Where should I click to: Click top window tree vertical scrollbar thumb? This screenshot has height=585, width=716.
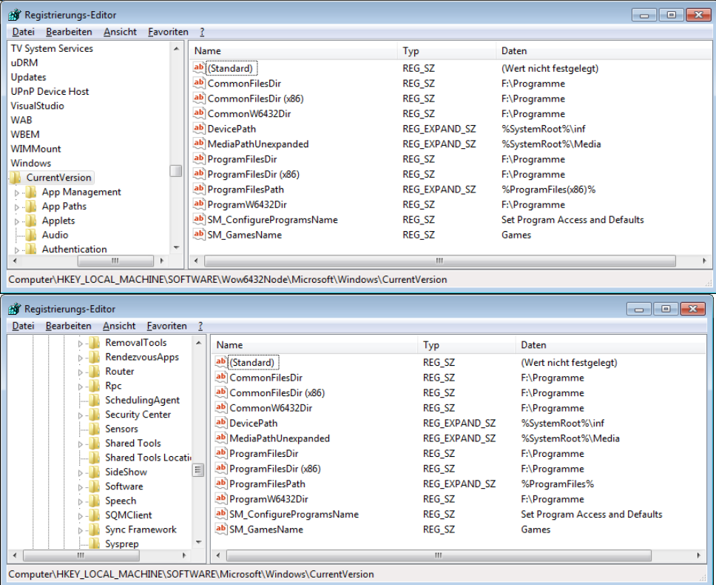[x=176, y=171]
